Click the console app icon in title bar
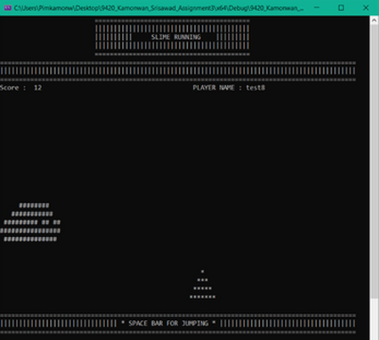This screenshot has height=340, width=379. [x=8, y=8]
